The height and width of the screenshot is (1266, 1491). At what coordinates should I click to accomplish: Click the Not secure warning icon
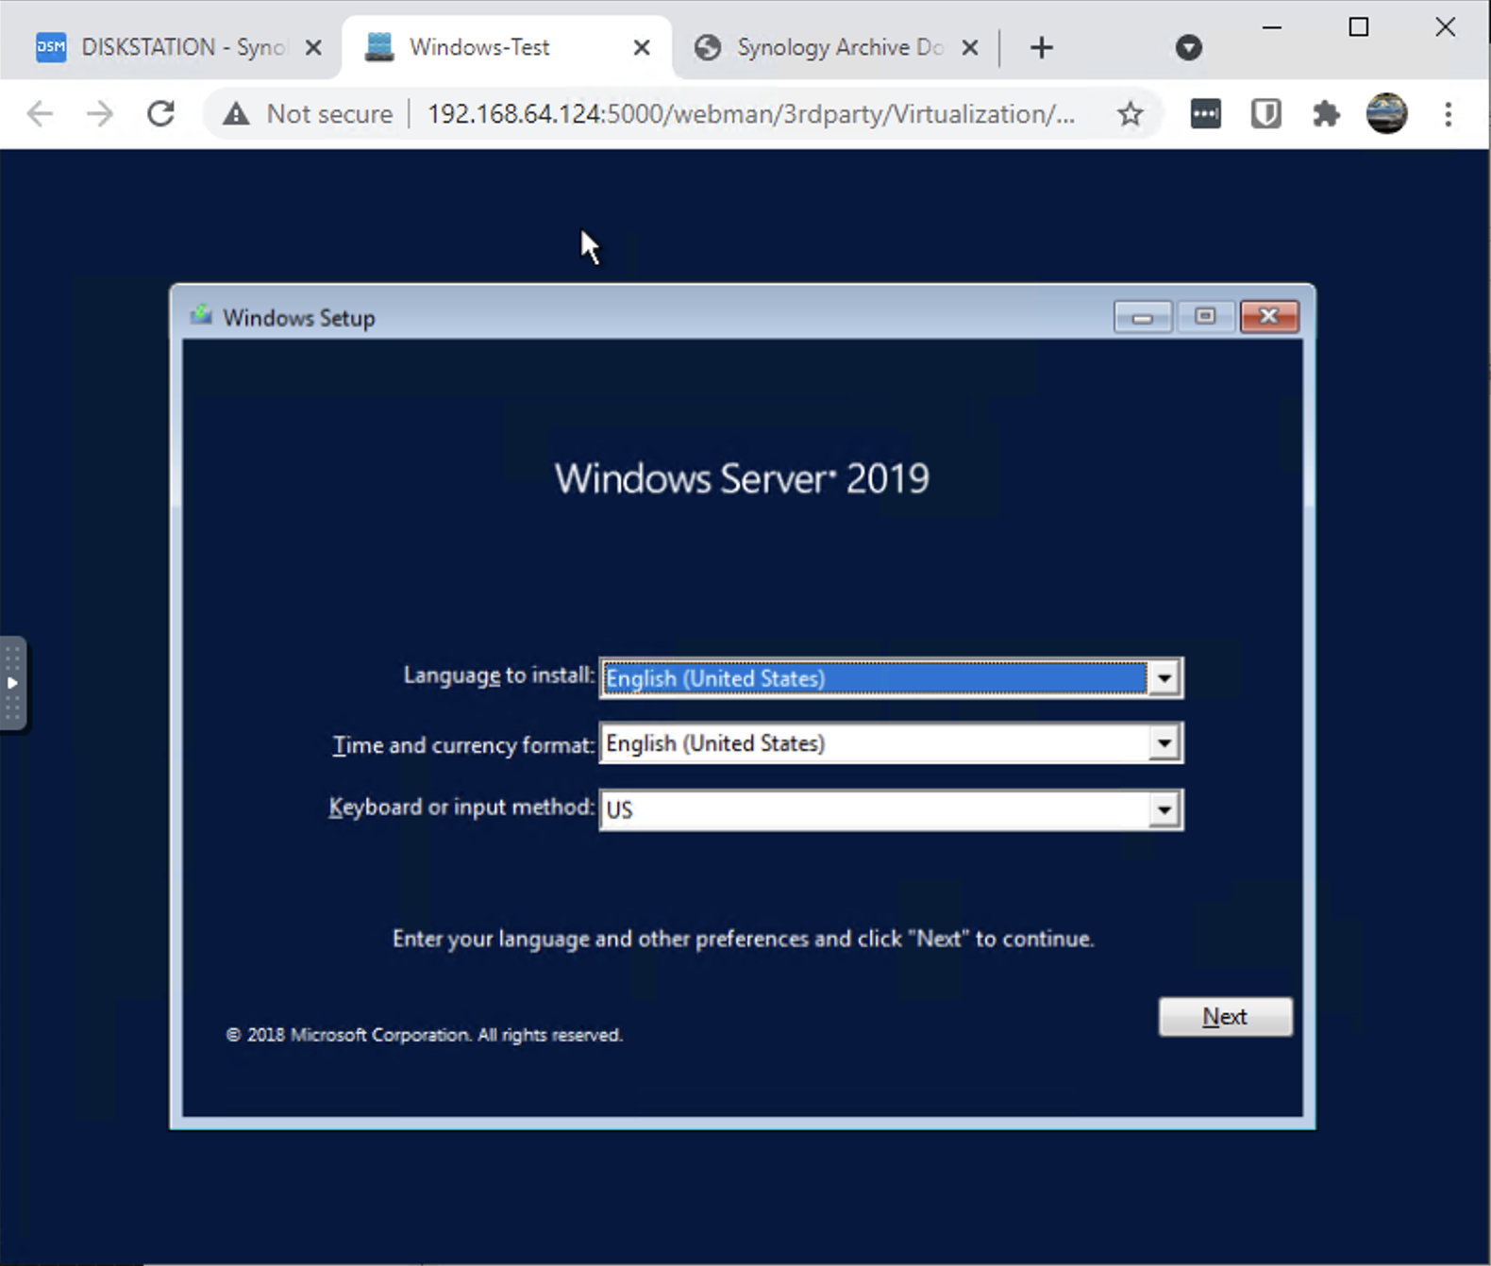(x=236, y=114)
